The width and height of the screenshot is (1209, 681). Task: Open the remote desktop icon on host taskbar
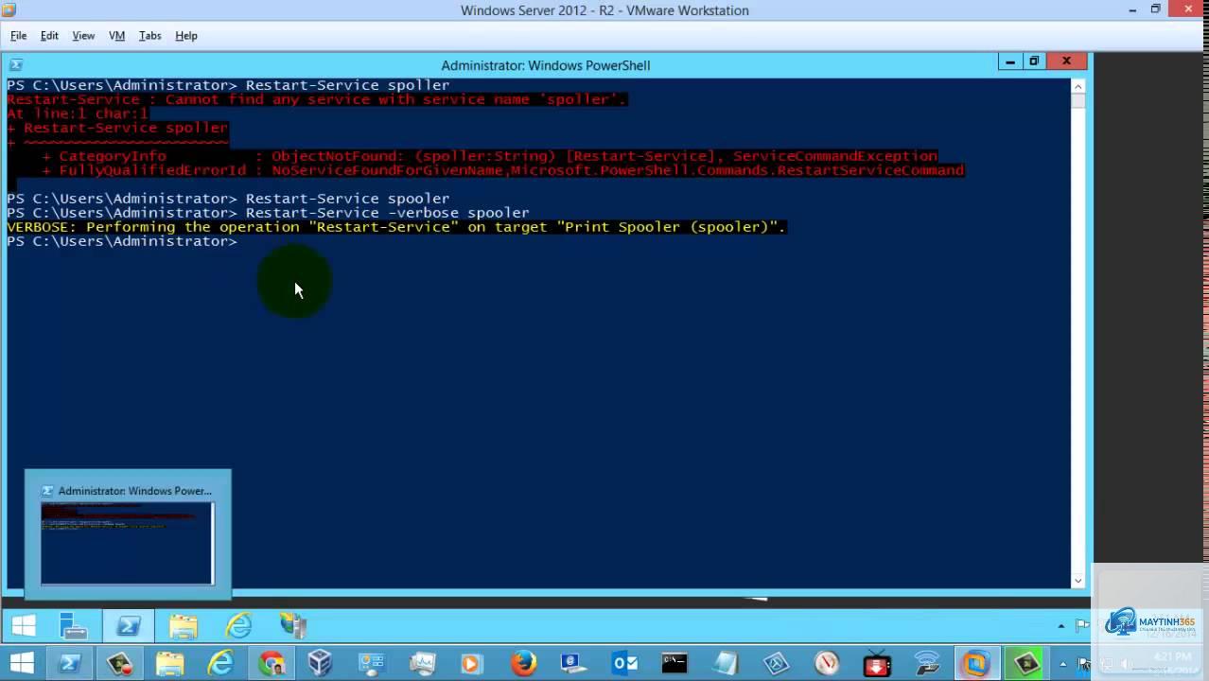(x=573, y=663)
